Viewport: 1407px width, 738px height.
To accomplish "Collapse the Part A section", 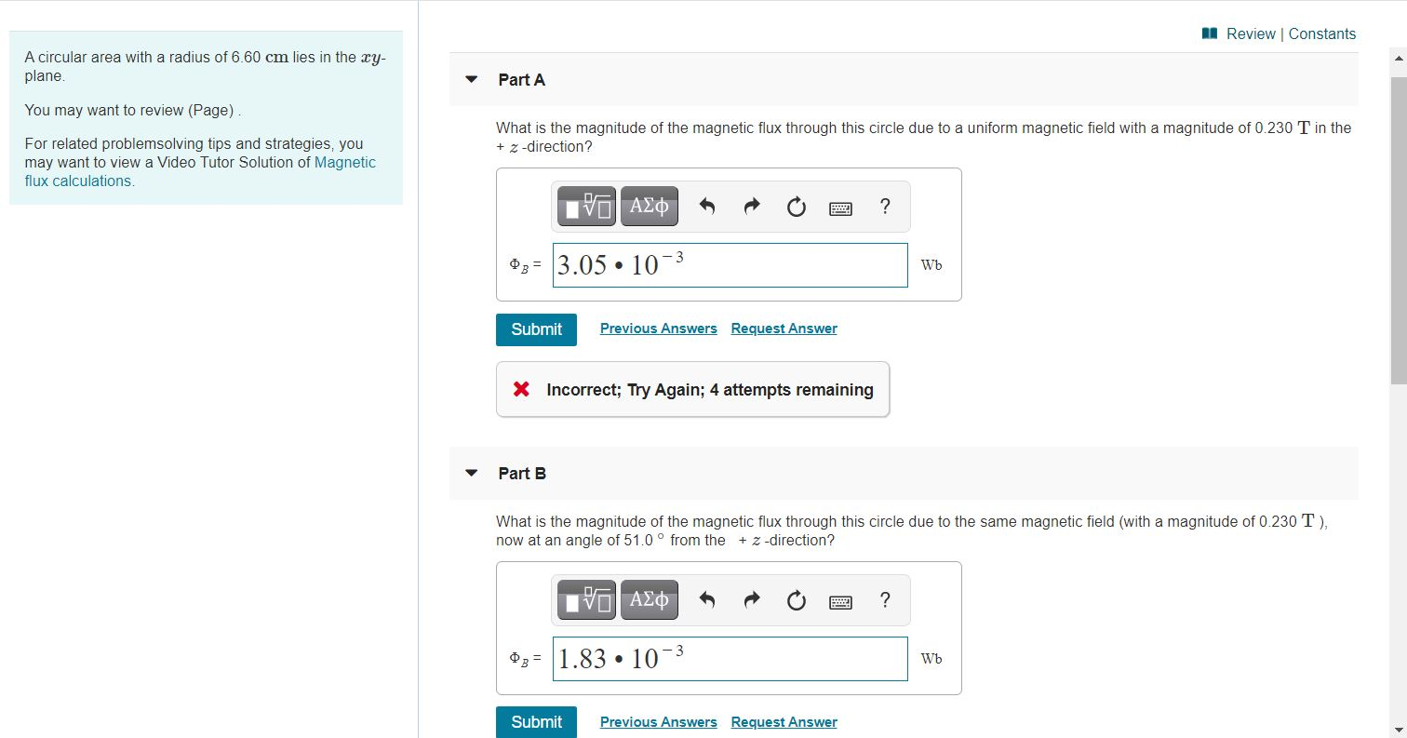I will pyautogui.click(x=471, y=80).
